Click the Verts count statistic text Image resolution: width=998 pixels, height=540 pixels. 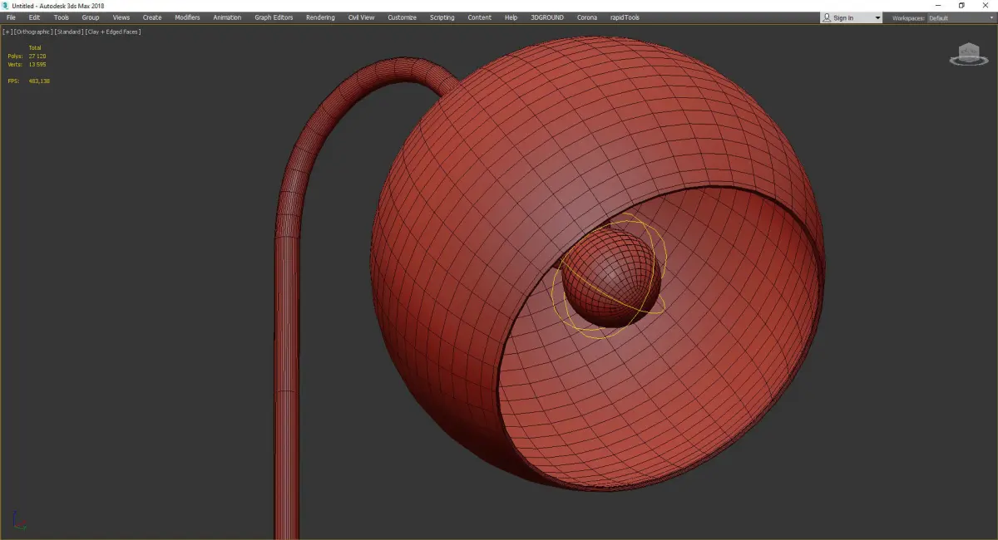[27, 64]
